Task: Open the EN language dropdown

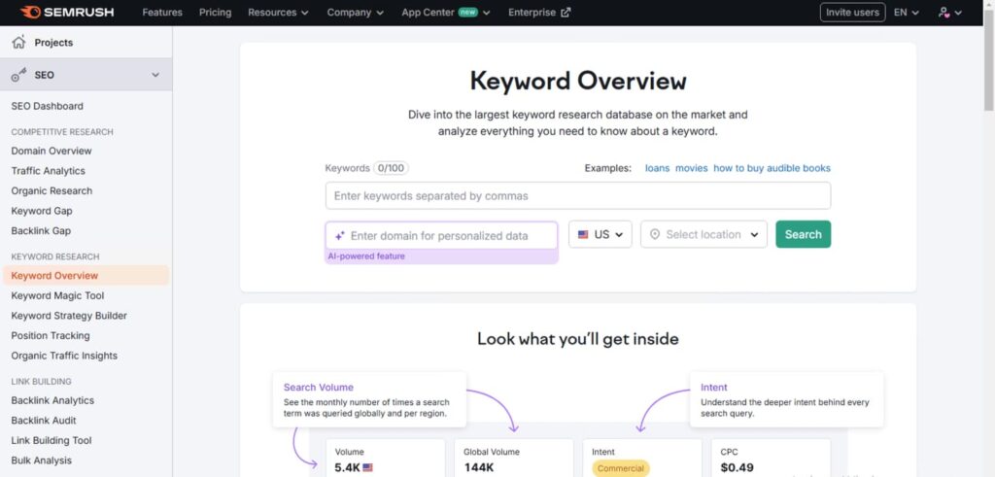Action: point(907,12)
